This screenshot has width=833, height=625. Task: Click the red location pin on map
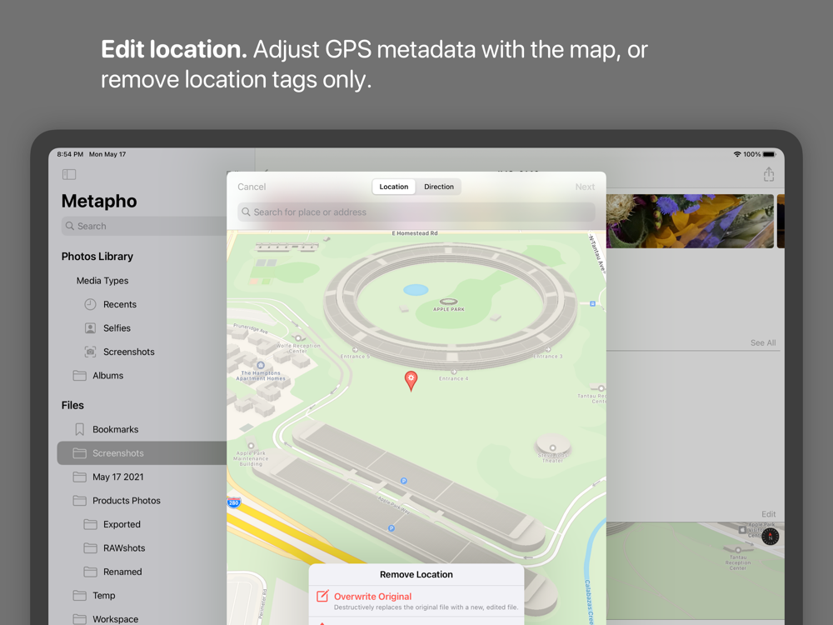tap(411, 381)
